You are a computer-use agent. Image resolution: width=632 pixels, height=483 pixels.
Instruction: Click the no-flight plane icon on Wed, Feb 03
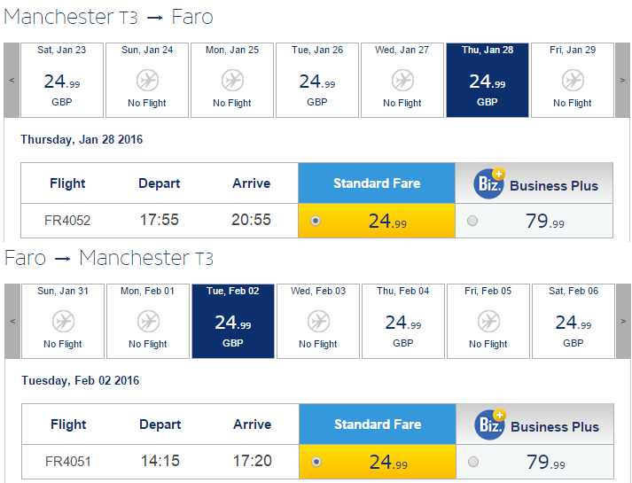click(x=318, y=321)
